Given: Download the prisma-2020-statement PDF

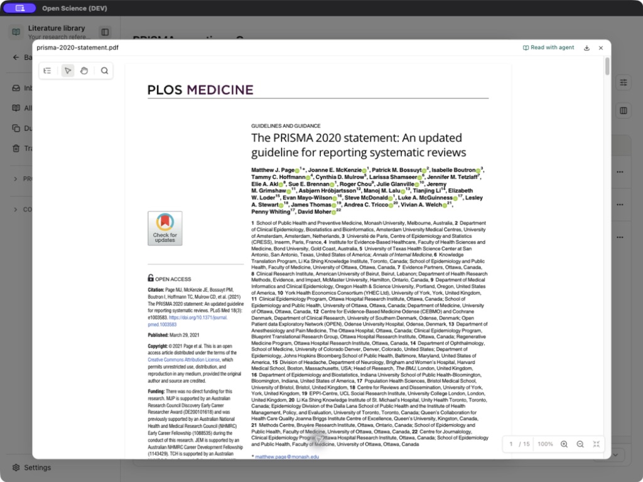Looking at the screenshot, I should click(587, 48).
